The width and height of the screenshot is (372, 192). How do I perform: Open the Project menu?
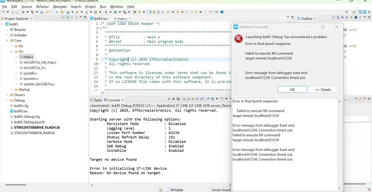tap(90, 7)
